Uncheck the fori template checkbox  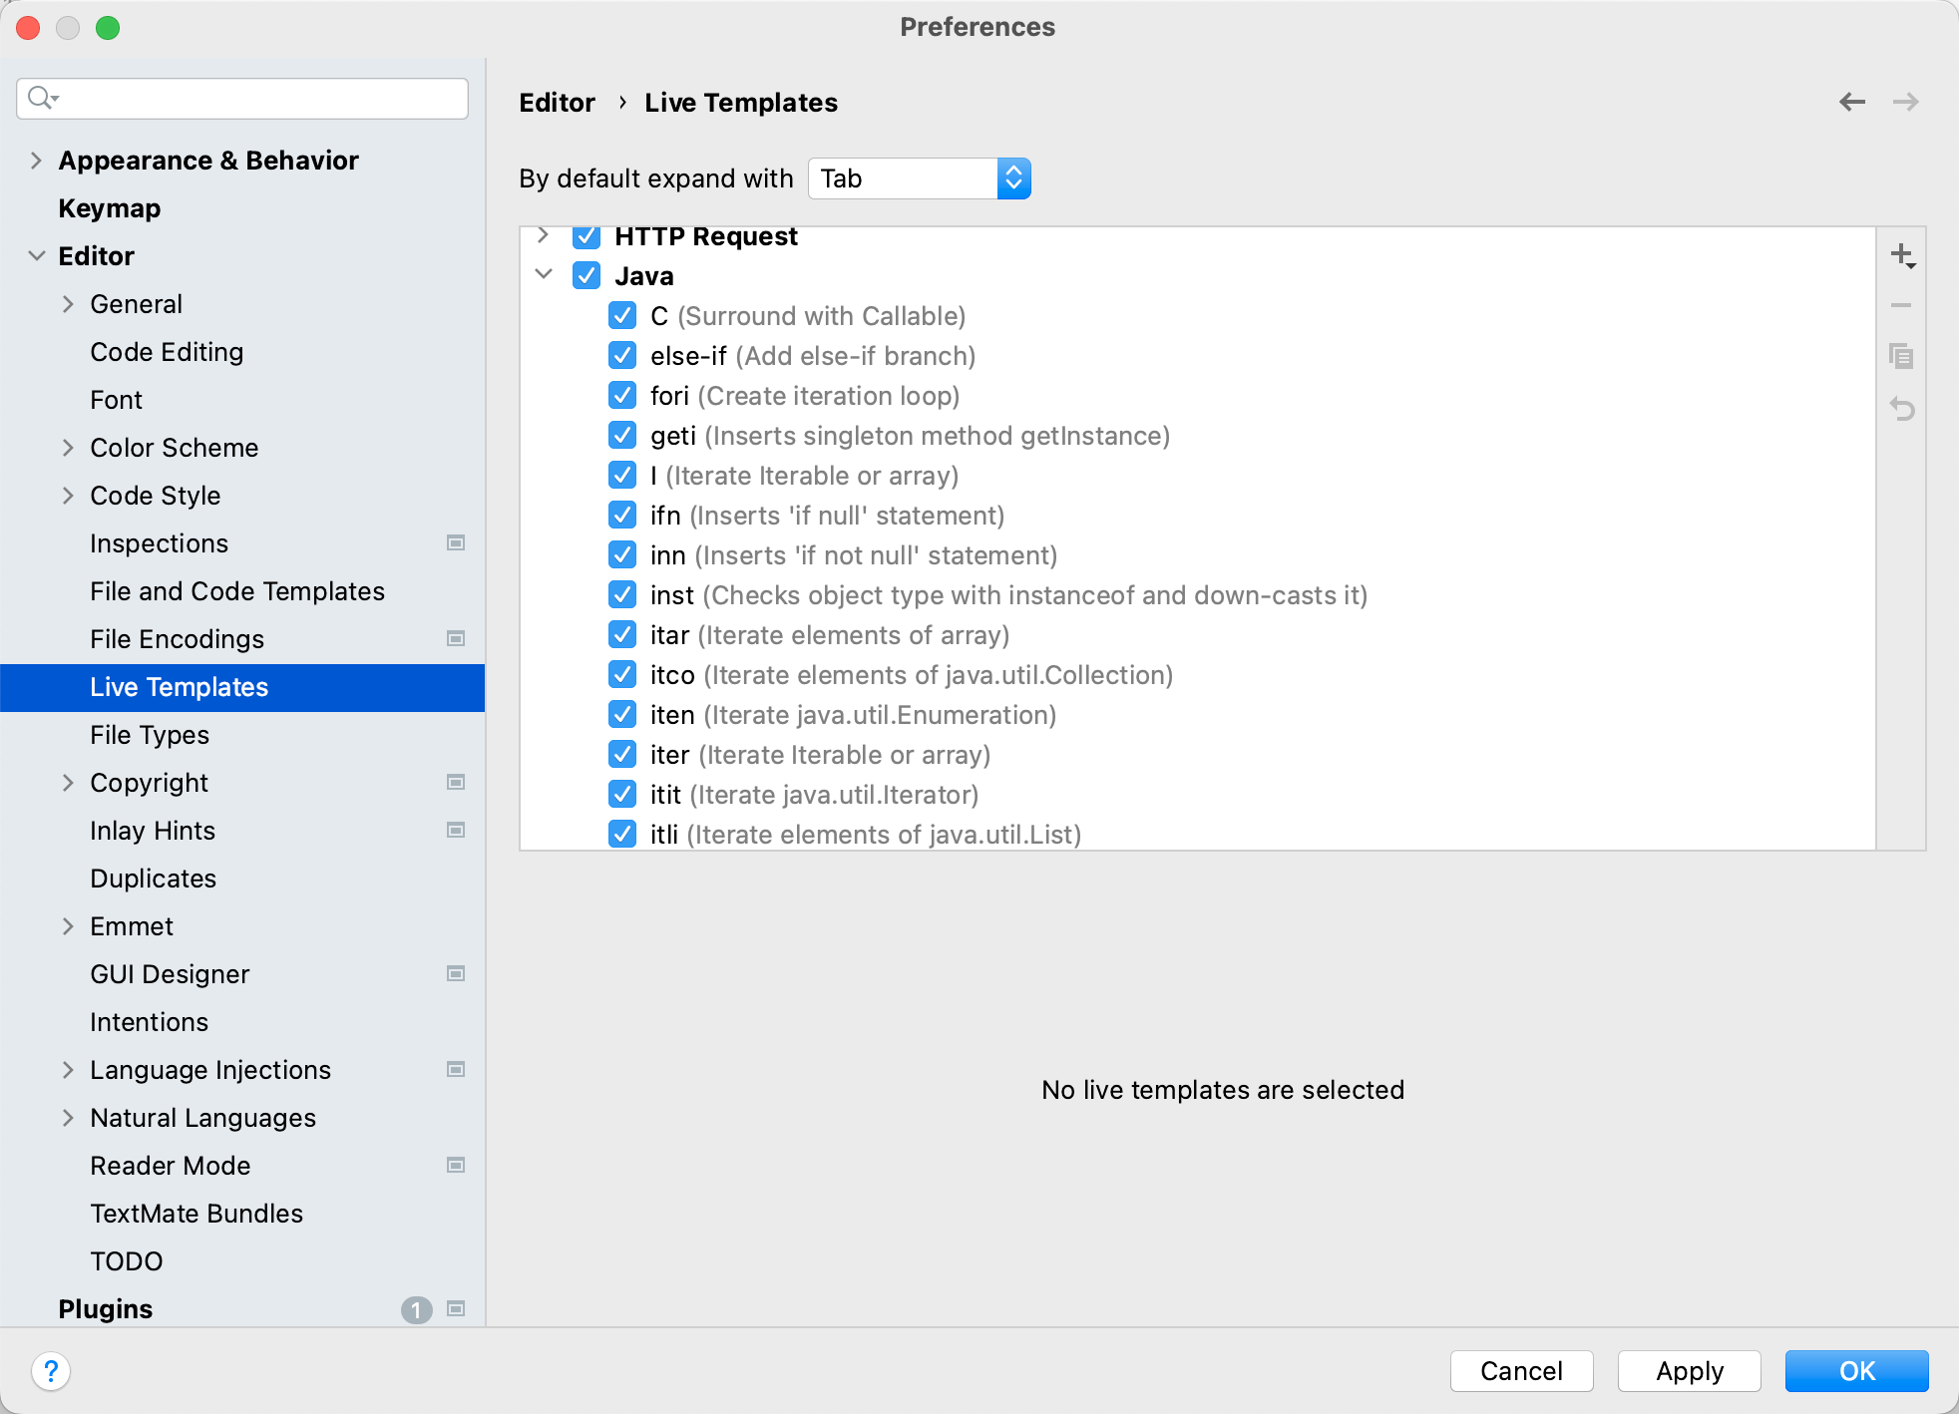(622, 396)
